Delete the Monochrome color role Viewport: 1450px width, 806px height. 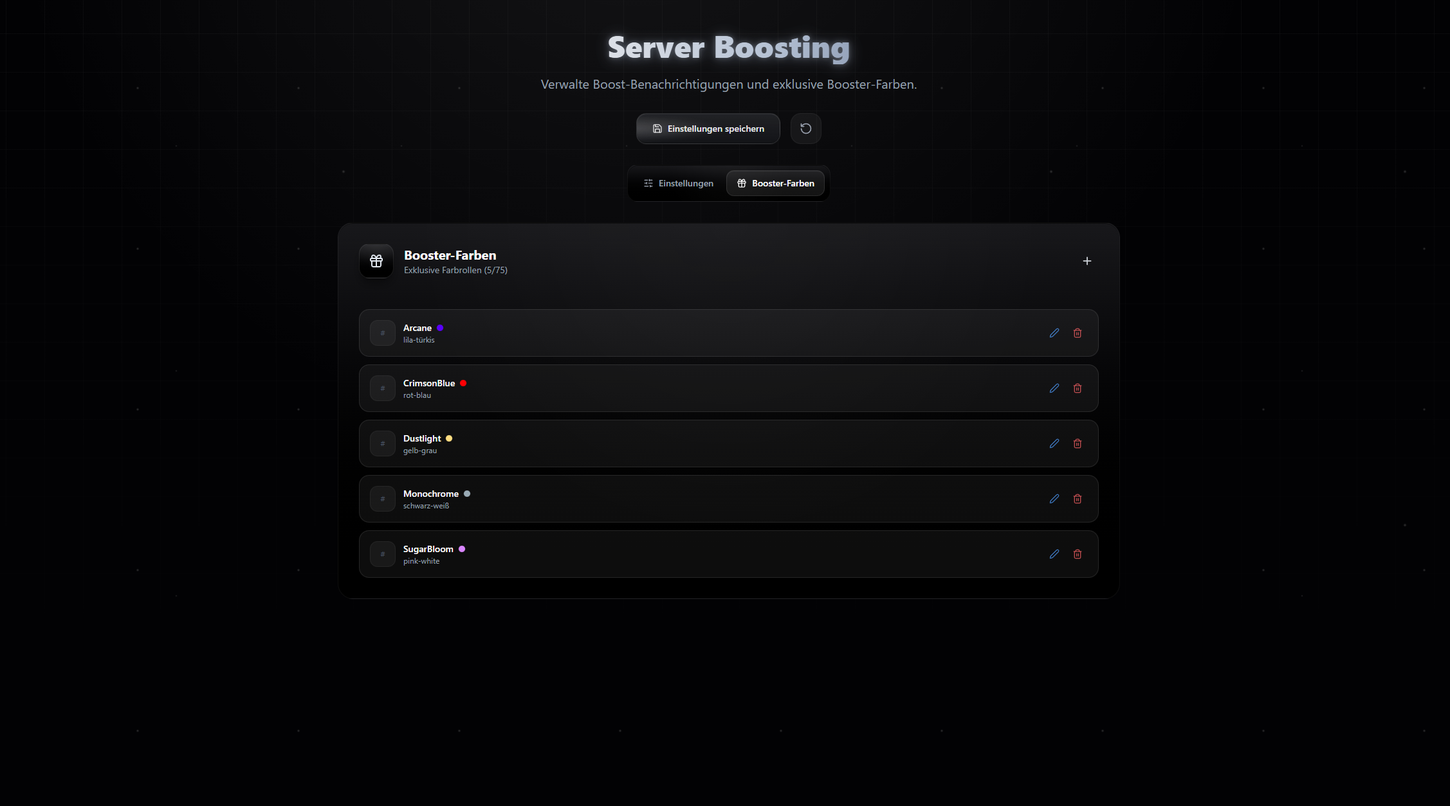tap(1078, 499)
